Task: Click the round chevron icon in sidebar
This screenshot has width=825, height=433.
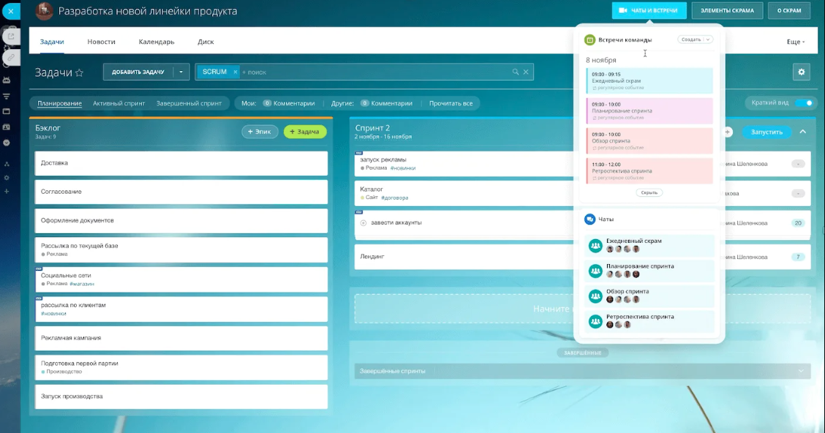Action: click(7, 143)
